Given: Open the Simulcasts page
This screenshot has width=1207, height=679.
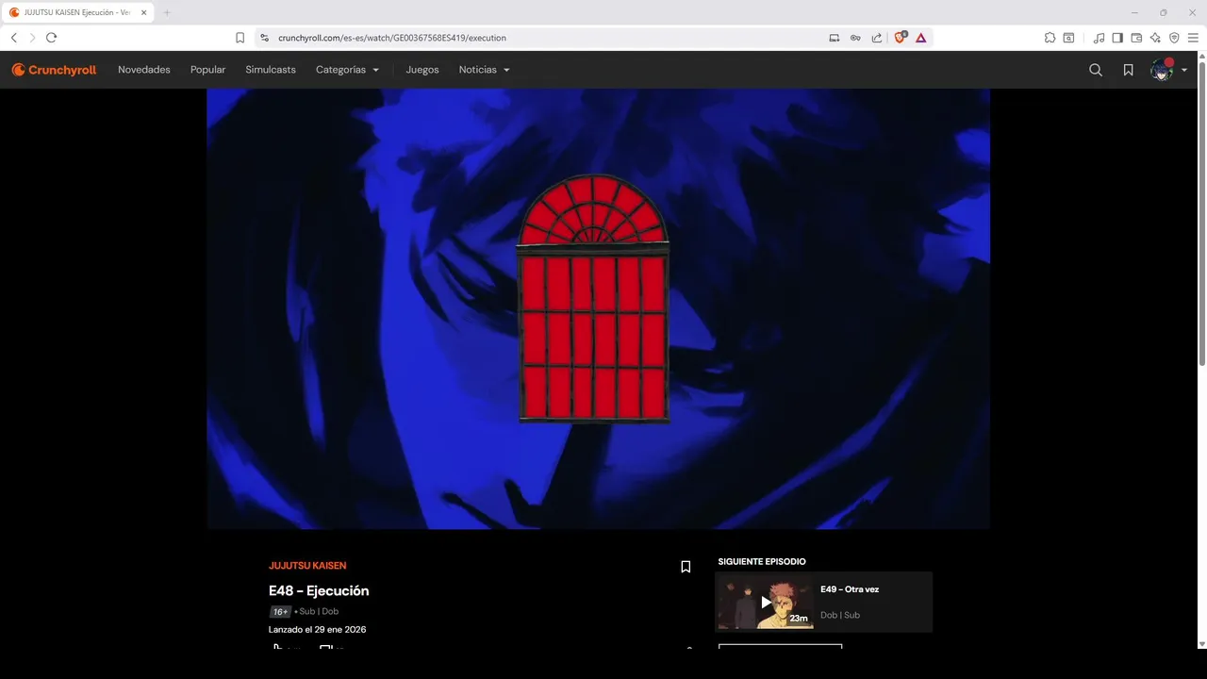Looking at the screenshot, I should tap(271, 70).
